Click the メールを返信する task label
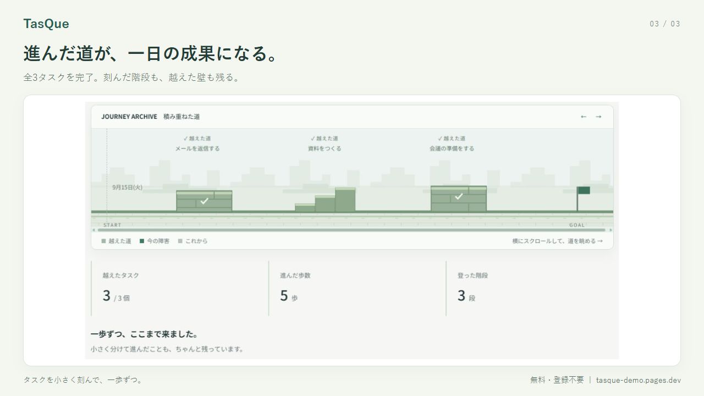 coord(197,148)
